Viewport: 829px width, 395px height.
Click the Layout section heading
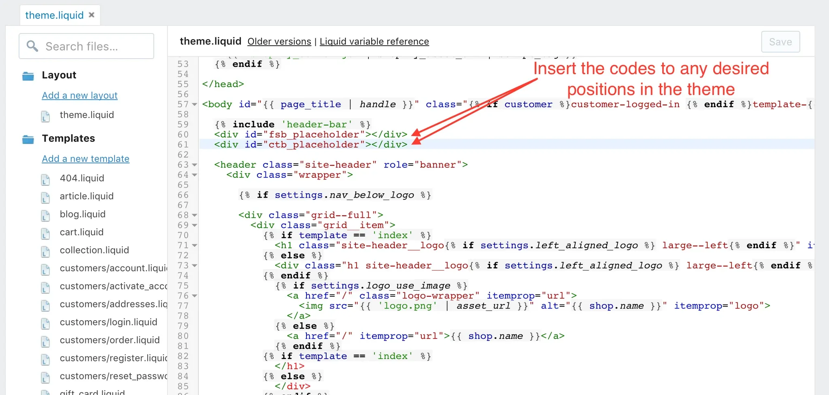(59, 75)
